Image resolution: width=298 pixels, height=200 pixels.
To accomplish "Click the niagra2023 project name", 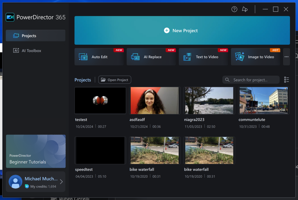I will [x=194, y=120].
